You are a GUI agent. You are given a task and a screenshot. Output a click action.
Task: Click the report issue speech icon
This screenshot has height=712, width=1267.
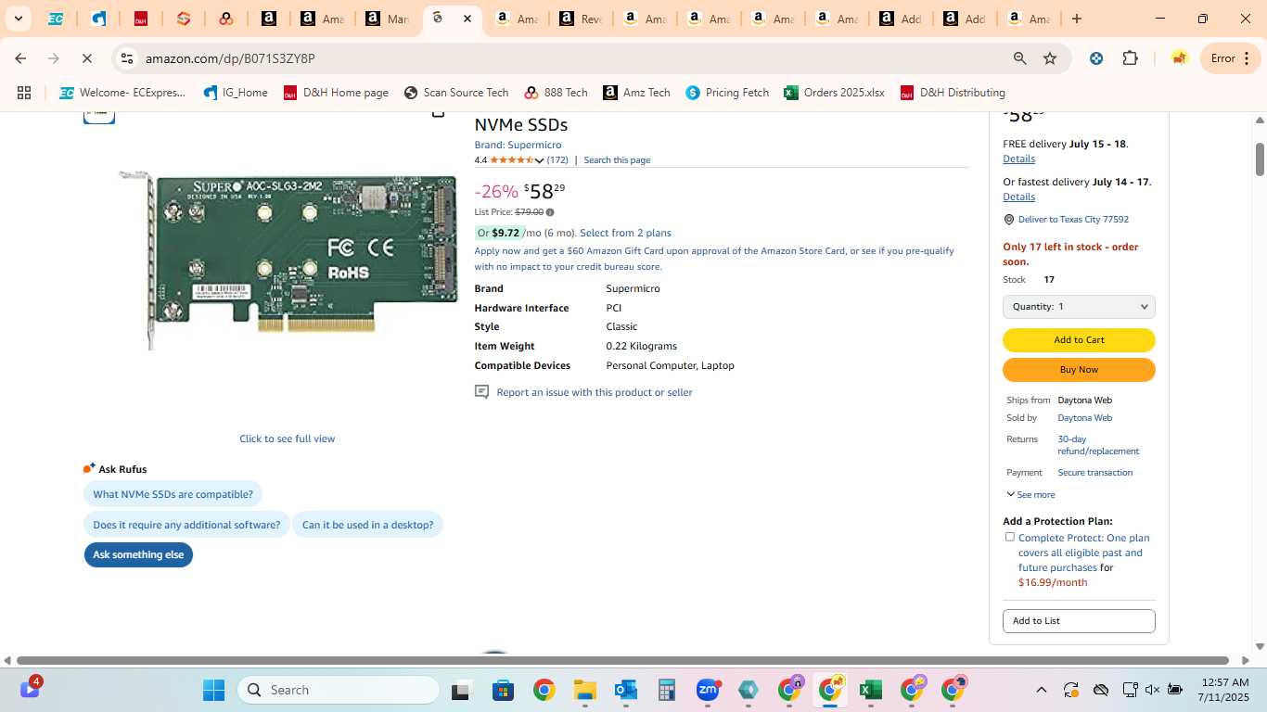[481, 392]
